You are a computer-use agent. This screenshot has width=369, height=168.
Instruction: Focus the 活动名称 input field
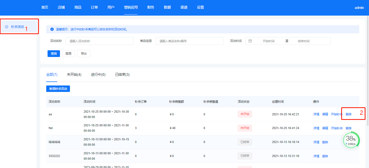click(x=99, y=41)
